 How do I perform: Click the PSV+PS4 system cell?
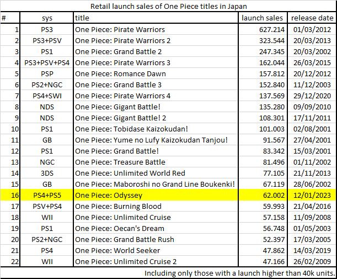[47, 207]
